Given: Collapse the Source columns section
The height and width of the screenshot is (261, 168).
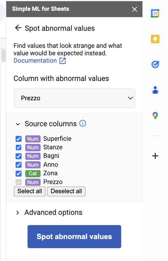Looking at the screenshot, I should coord(18,124).
